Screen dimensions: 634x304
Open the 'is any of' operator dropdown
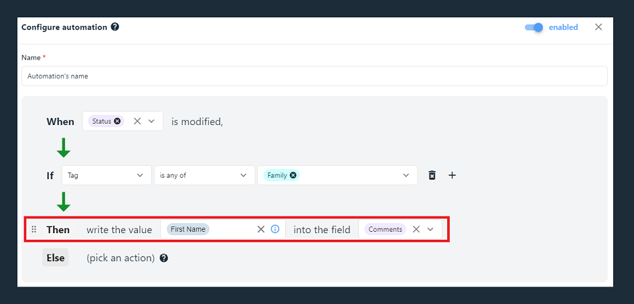click(204, 175)
